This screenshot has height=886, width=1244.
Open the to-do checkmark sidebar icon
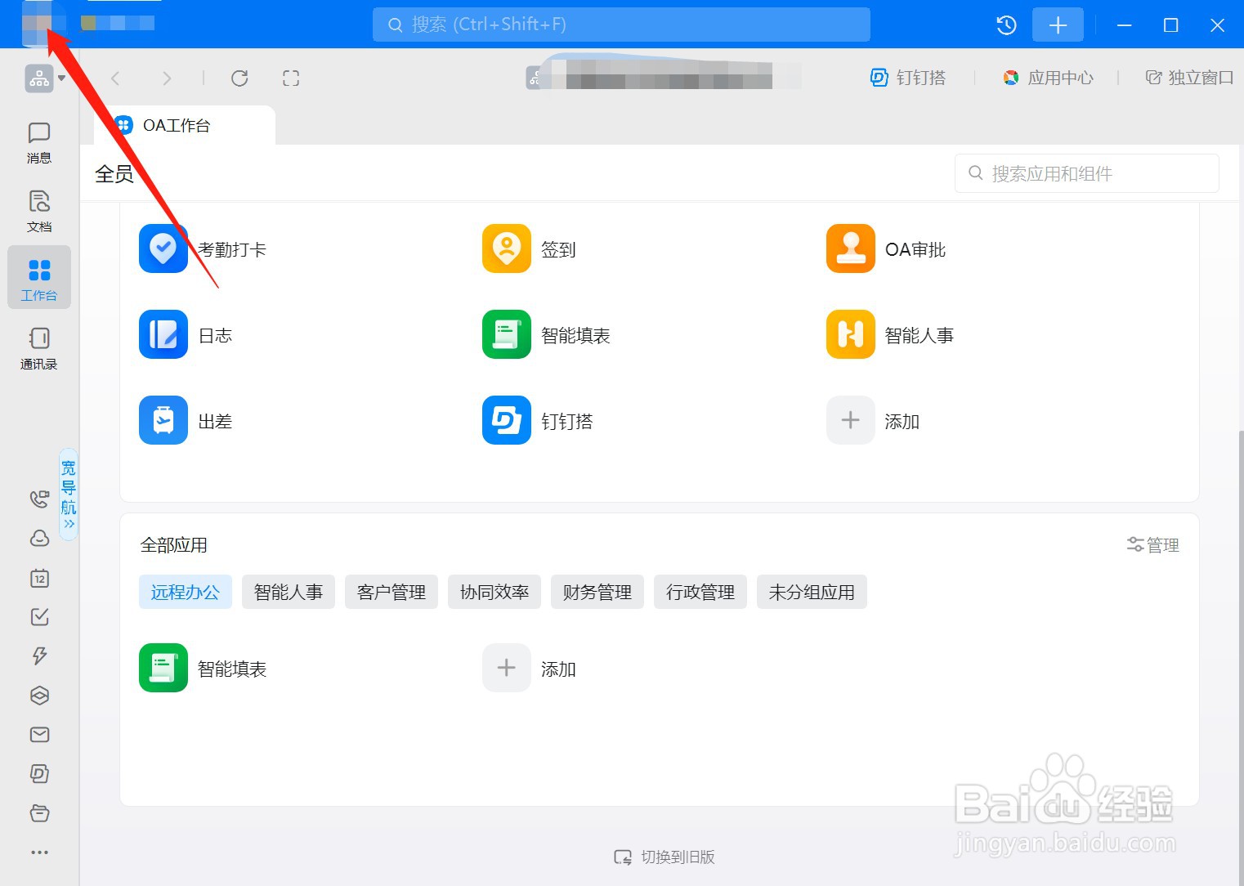[x=39, y=617]
